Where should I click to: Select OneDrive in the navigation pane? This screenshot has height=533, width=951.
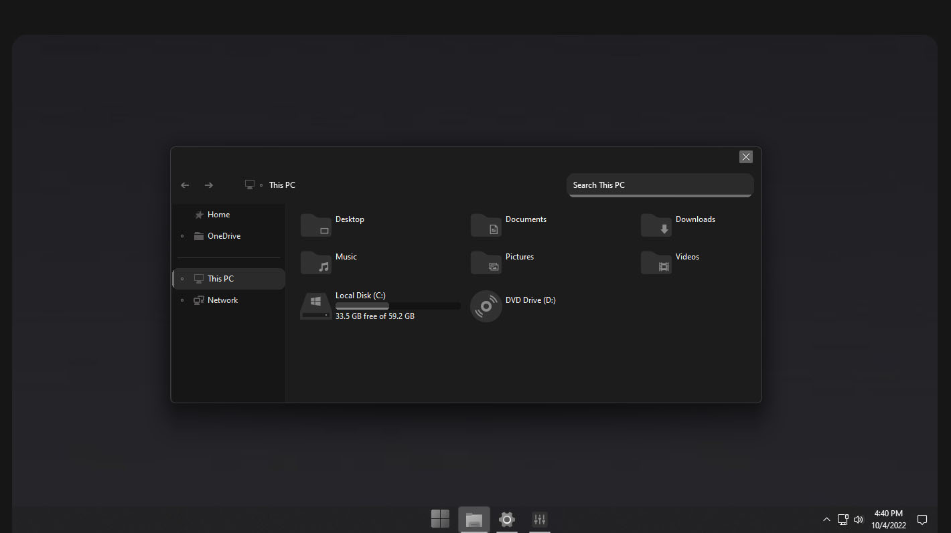click(x=228, y=236)
